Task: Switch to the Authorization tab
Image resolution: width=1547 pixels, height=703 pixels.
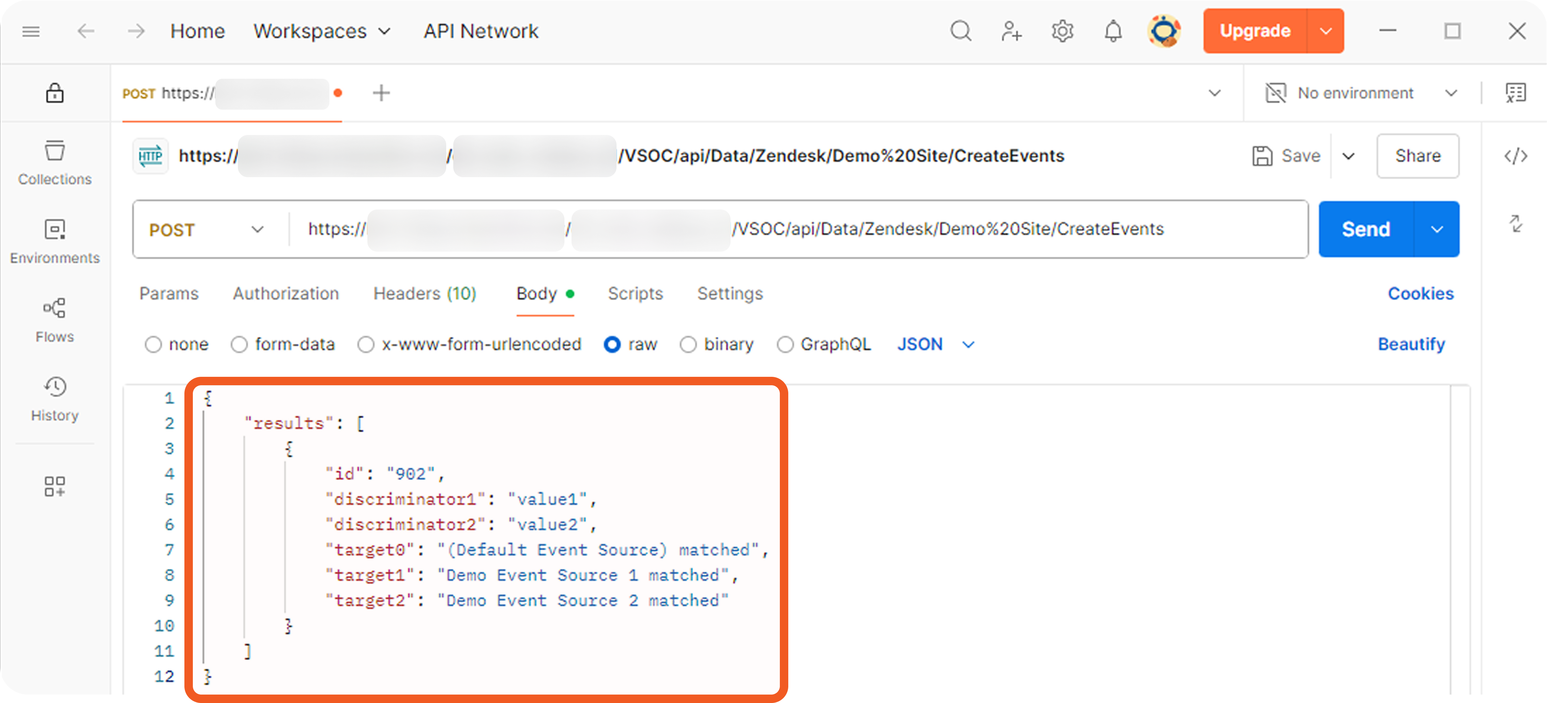Action: (286, 293)
